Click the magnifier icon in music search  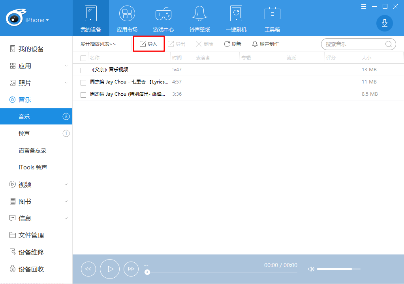coord(389,44)
